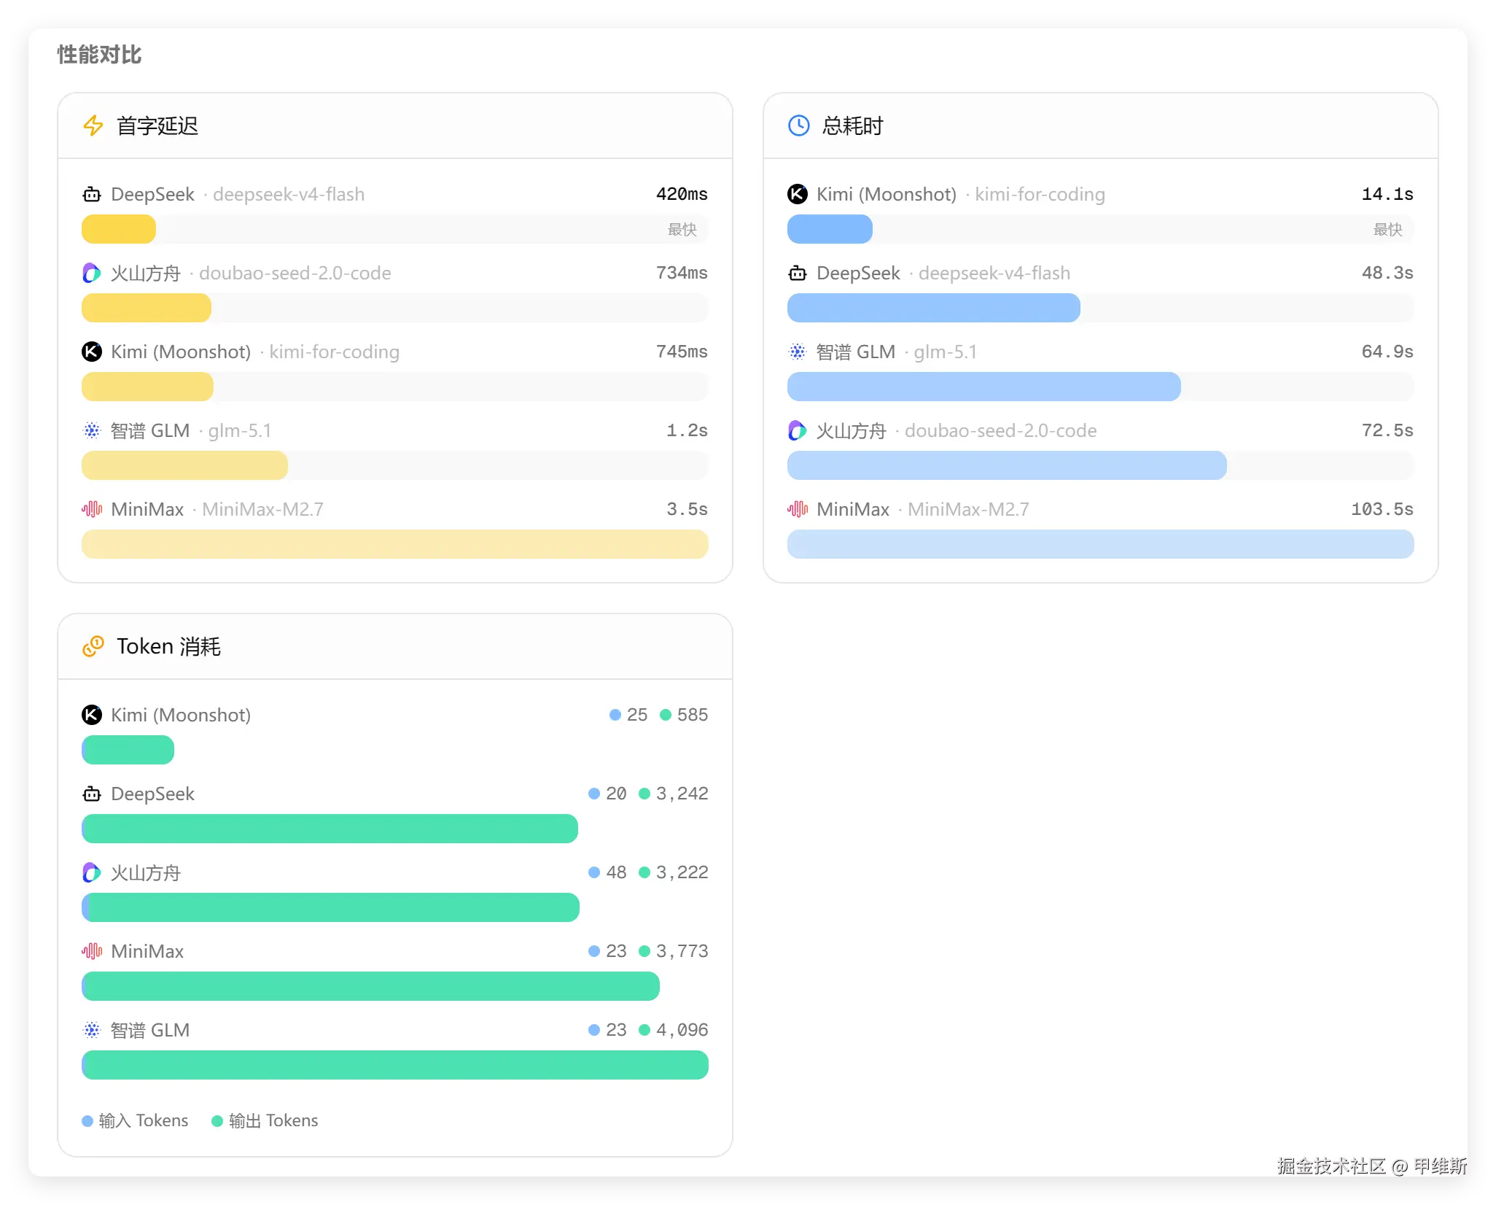
Task: Click MiniMax 103.5s blue duration bar
Action: click(1100, 544)
